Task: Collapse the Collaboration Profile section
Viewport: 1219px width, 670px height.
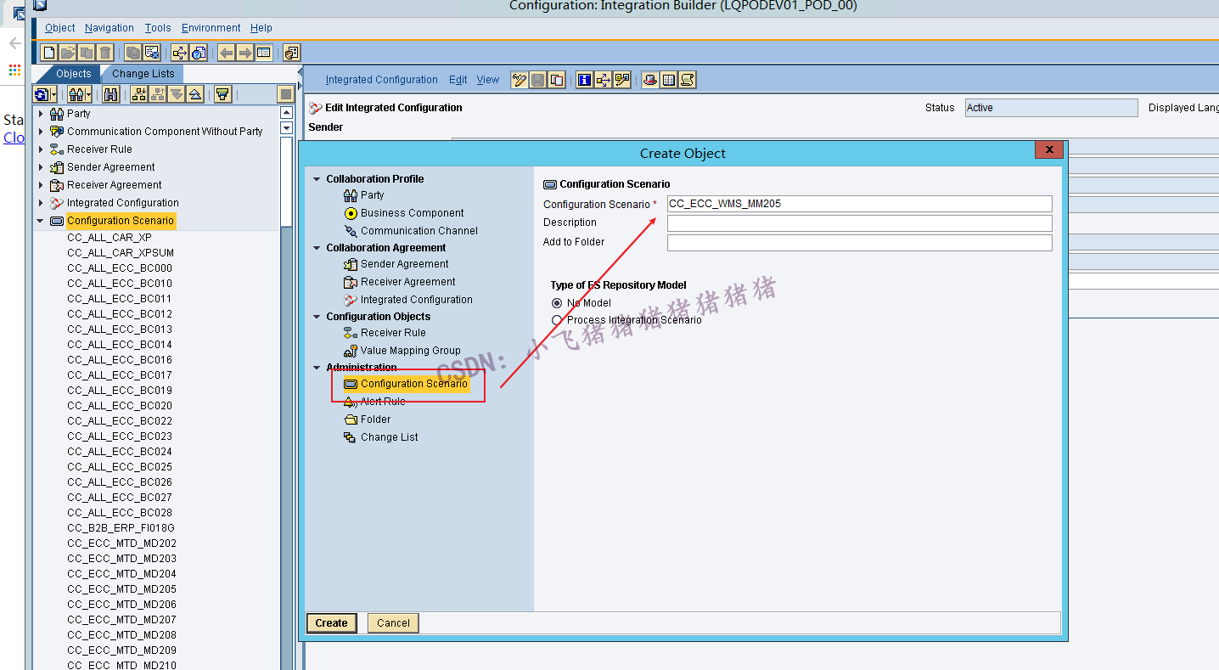Action: [x=317, y=179]
